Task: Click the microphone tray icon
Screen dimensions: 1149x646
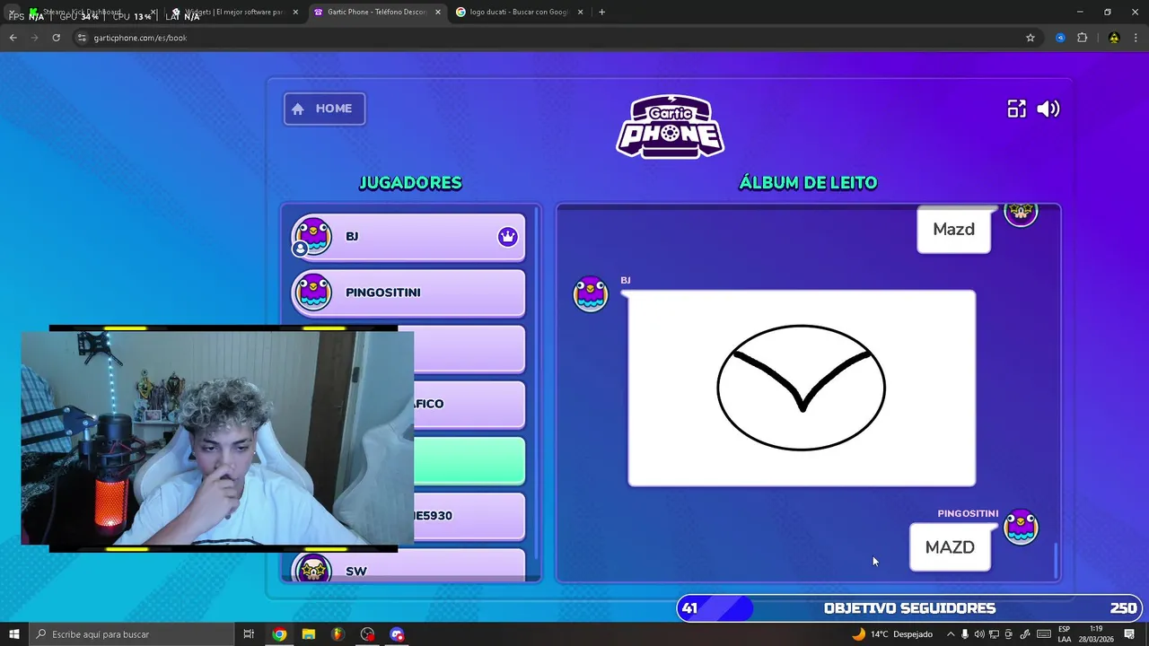Action: [965, 634]
